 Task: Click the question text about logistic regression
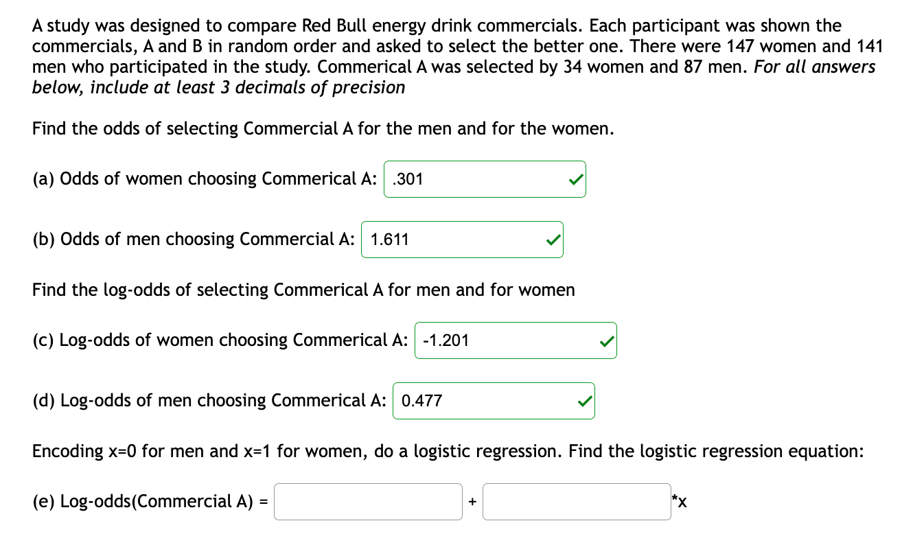[x=448, y=451]
